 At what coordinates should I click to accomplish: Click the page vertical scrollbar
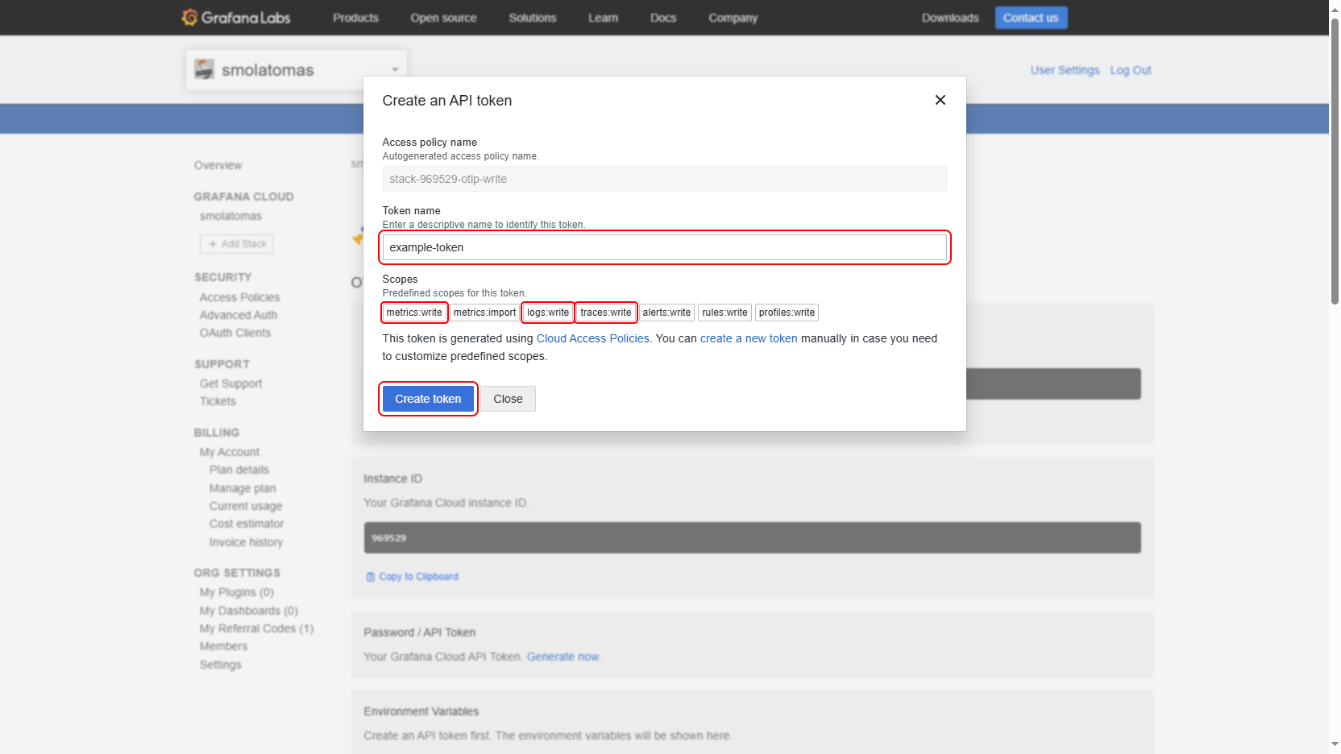[1335, 161]
